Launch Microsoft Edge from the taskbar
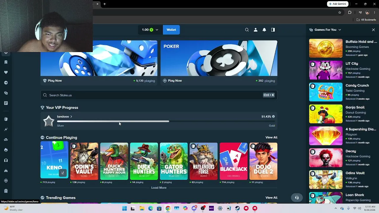The height and width of the screenshot is (213, 379). pos(150,208)
